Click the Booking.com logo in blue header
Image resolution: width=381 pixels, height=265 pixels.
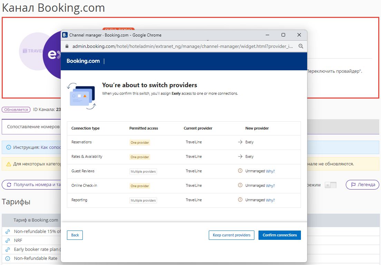point(83,61)
